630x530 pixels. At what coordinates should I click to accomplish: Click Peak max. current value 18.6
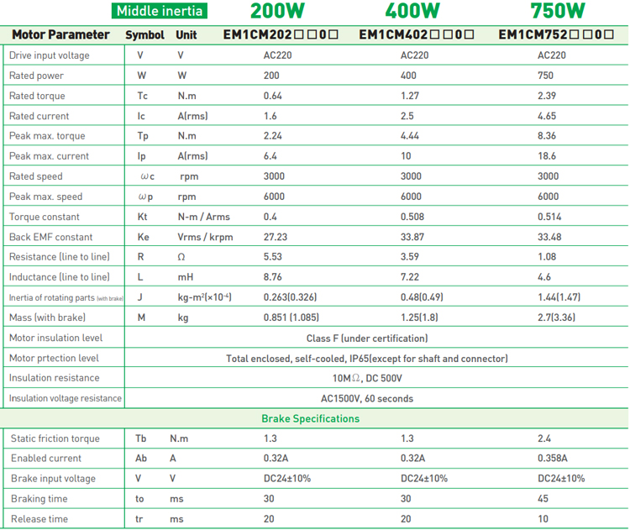click(547, 156)
